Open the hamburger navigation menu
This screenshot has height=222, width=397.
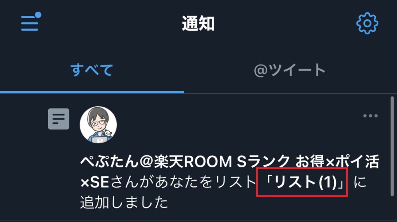click(x=30, y=22)
